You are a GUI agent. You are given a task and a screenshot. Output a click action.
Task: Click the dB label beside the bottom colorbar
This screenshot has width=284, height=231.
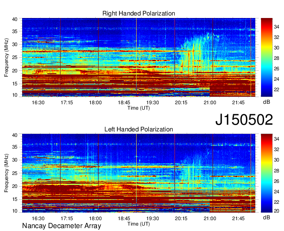pyautogui.click(x=266, y=217)
